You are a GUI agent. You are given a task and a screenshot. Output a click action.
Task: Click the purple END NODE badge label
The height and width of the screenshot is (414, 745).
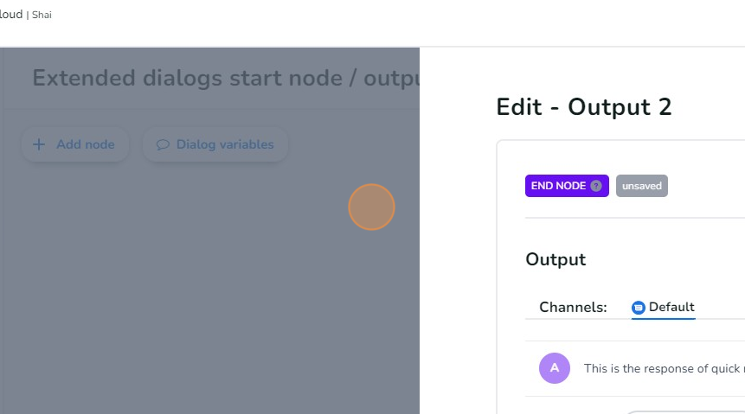[558, 186]
